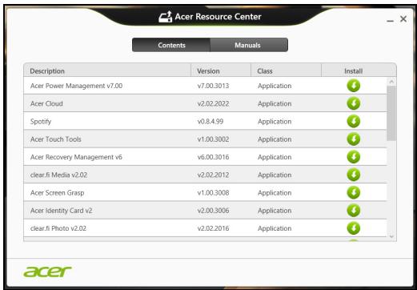417x290 pixels.
Task: Select the Acer Touch Tools description
Action: pyautogui.click(x=55, y=139)
